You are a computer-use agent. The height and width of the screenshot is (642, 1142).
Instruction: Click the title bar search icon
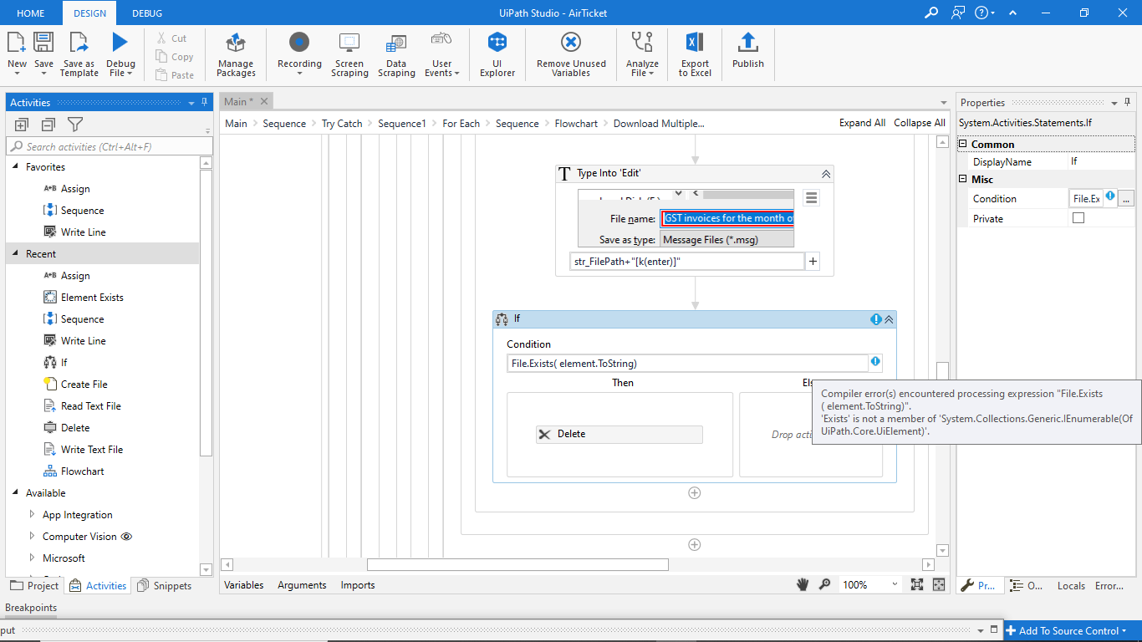[x=931, y=13]
